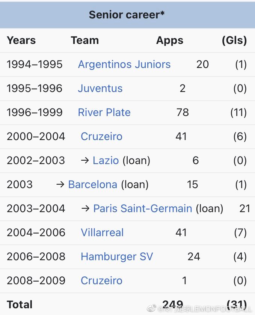Open Cruzeiro link in 2008–2009 row

(x=101, y=280)
